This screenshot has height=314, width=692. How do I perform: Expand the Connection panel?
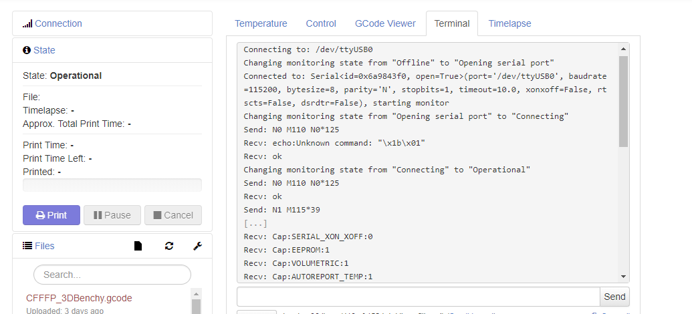58,23
